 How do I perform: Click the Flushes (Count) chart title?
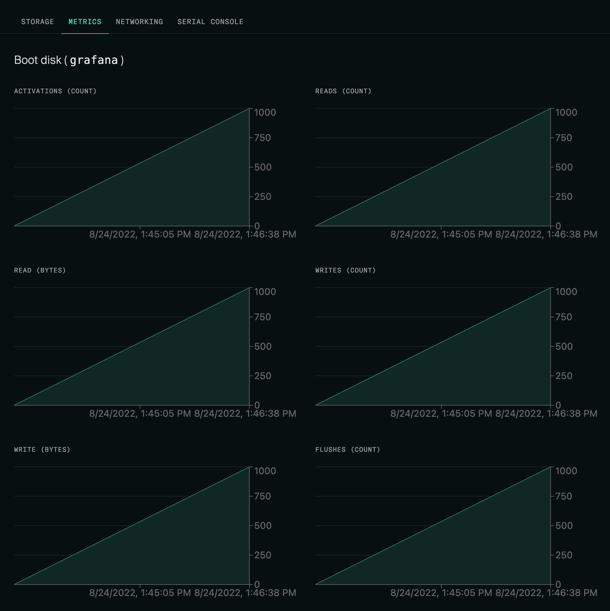coord(348,449)
